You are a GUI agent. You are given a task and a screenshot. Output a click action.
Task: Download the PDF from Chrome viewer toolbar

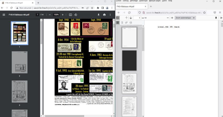(x=98, y=15)
